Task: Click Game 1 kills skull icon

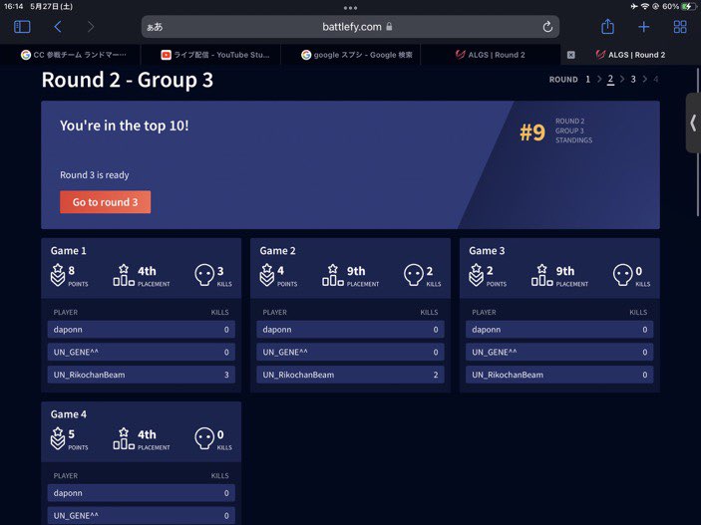Action: [204, 275]
